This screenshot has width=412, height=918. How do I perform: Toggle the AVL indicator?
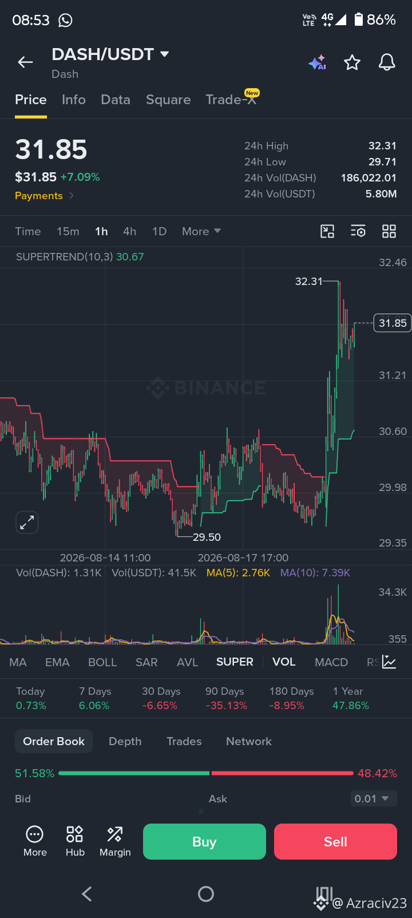point(187,662)
